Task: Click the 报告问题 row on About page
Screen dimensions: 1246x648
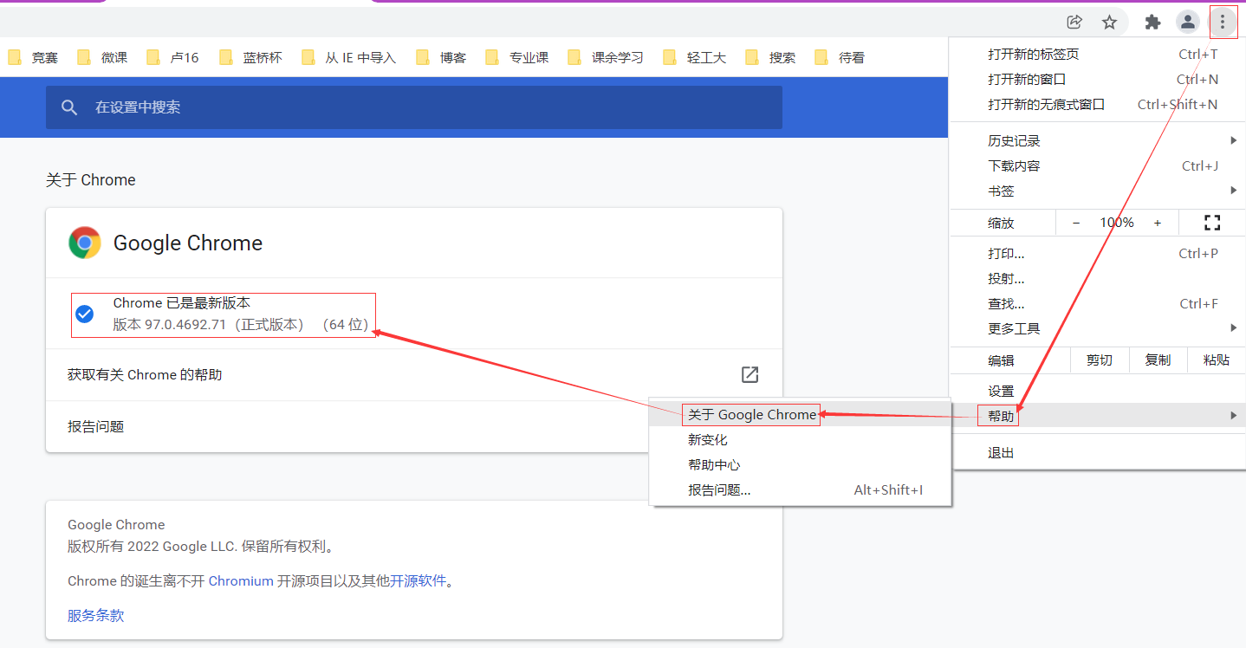Action: [x=414, y=426]
